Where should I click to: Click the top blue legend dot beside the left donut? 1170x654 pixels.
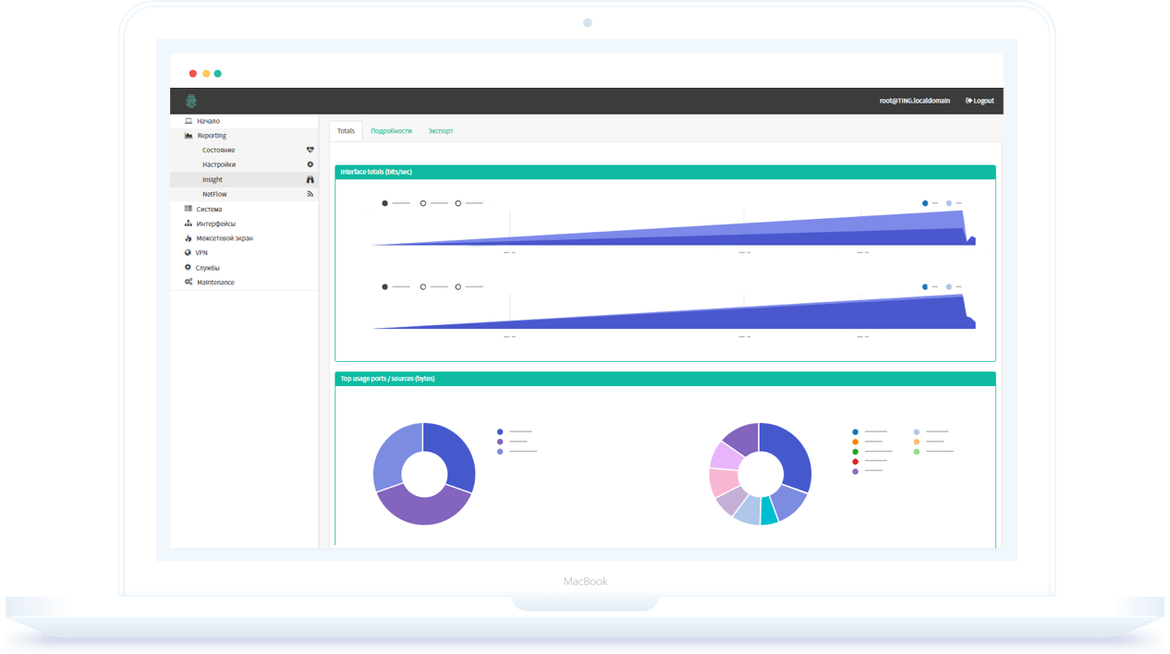[500, 432]
